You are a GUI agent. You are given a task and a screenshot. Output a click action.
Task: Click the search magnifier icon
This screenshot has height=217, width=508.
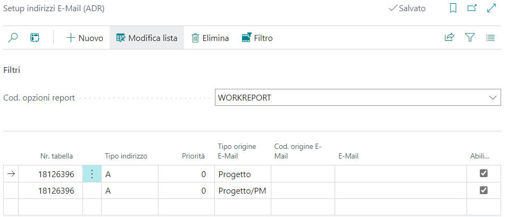point(13,38)
